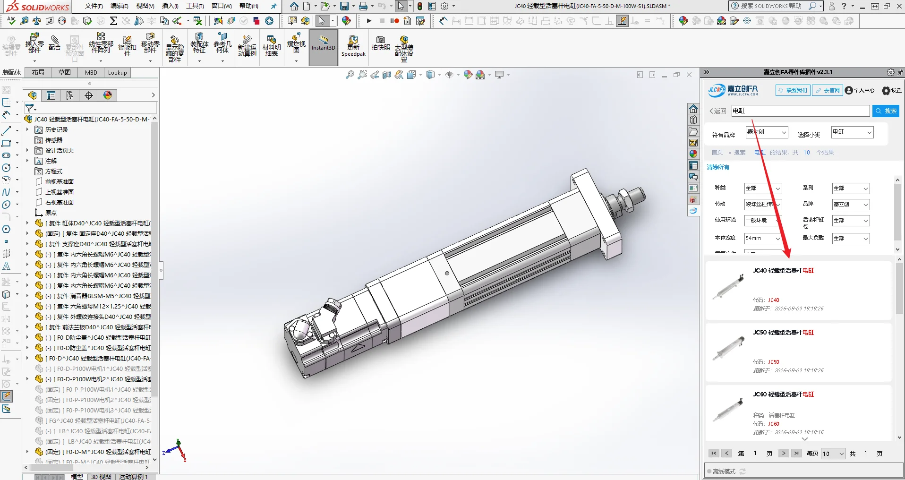905x480 pixels.
Task: Select the Mate (配合) tool
Action: 55,43
